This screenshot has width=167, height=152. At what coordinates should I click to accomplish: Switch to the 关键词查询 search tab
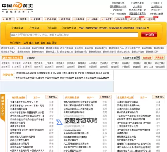(x=17, y=28)
